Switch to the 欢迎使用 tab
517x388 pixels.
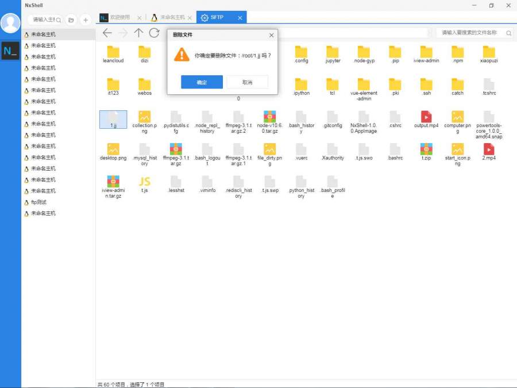point(119,18)
